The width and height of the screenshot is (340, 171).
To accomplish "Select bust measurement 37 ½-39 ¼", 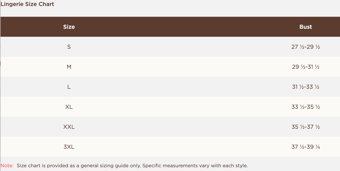I will [306, 147].
